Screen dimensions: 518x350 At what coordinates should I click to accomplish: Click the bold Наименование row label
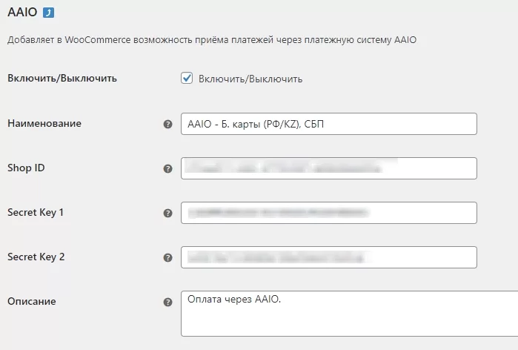[x=44, y=123]
